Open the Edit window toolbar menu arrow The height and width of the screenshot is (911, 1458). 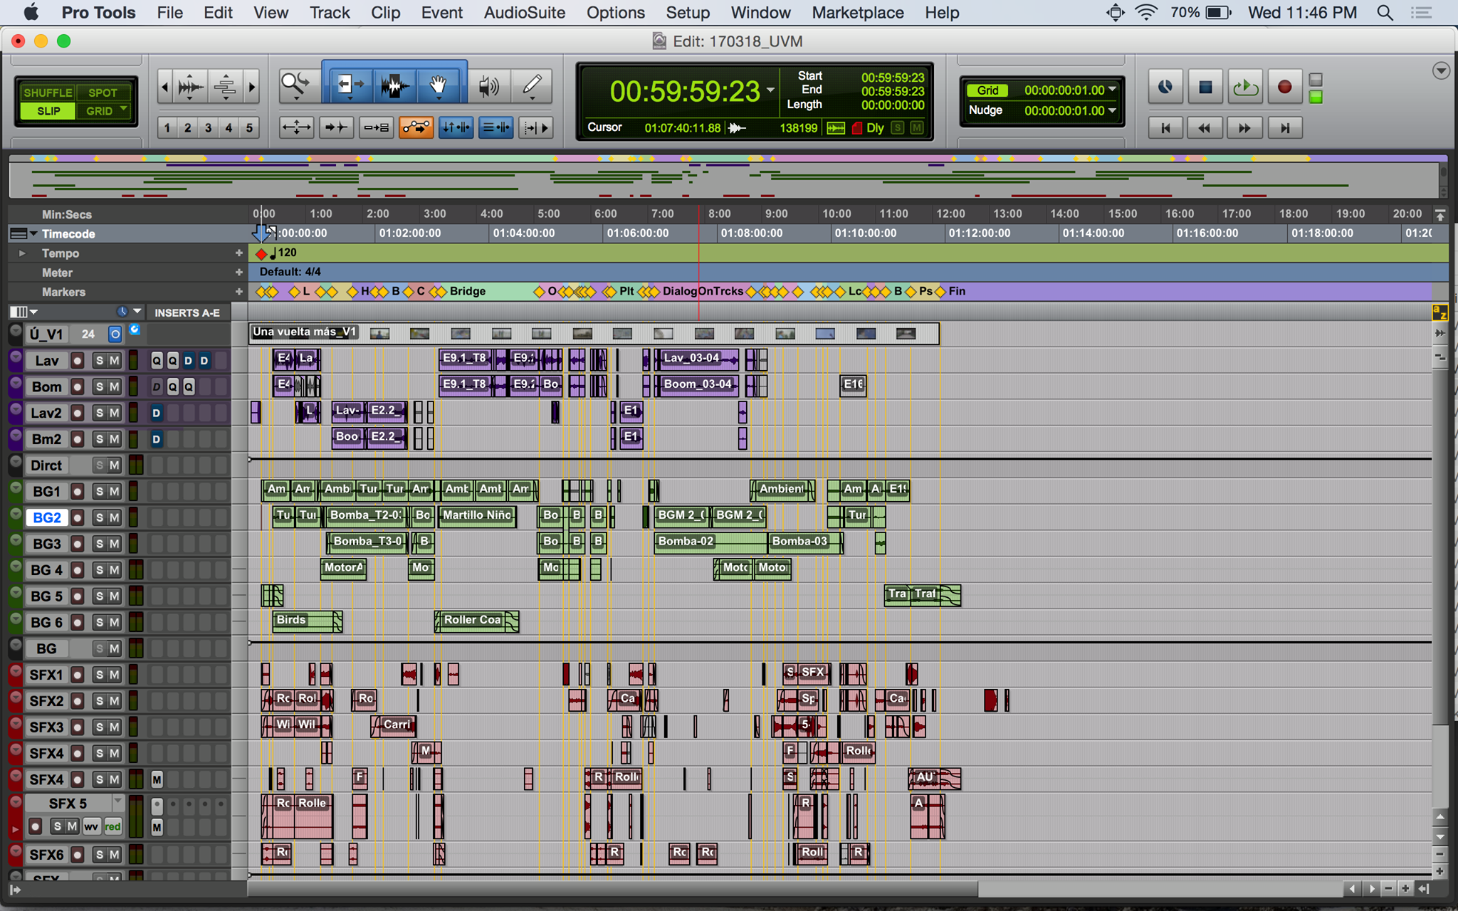(x=1441, y=70)
